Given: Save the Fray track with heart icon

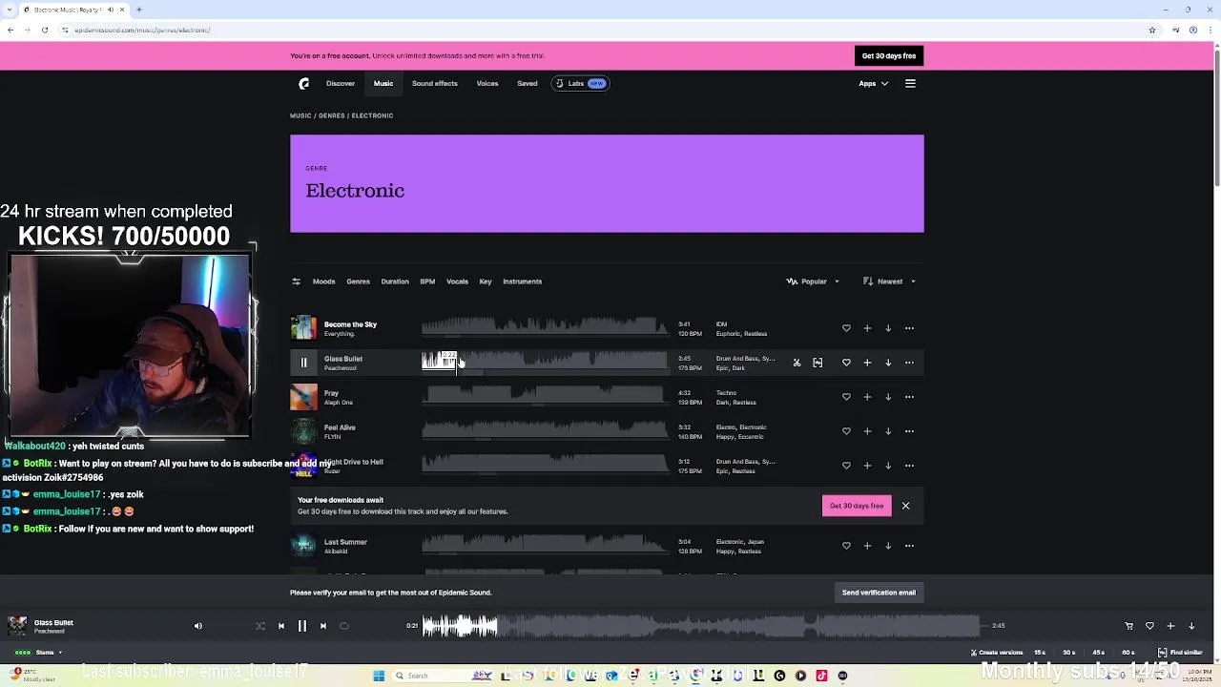Looking at the screenshot, I should coord(846,397).
